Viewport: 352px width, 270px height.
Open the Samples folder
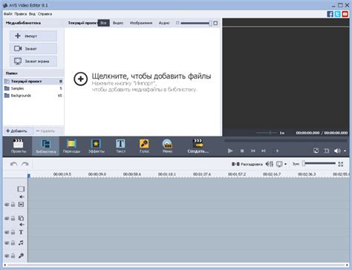point(33,88)
